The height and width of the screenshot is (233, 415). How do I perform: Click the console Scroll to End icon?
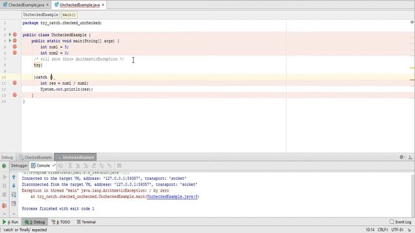pyautogui.click(x=14, y=204)
